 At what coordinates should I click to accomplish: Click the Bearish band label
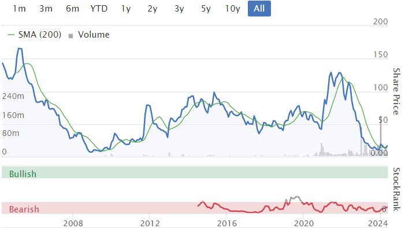point(24,209)
